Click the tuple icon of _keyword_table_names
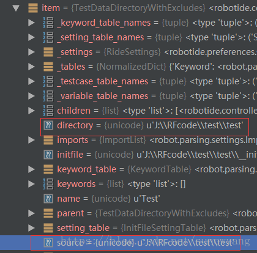This screenshot has width=257, height=253. click(x=48, y=23)
